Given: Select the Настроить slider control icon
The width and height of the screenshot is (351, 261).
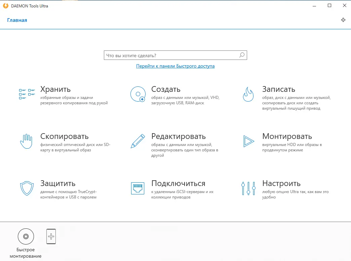Looking at the screenshot, I should (x=248, y=188).
